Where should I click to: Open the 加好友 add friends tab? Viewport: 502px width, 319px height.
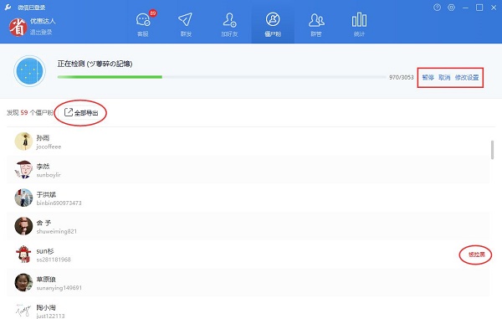tap(229, 24)
